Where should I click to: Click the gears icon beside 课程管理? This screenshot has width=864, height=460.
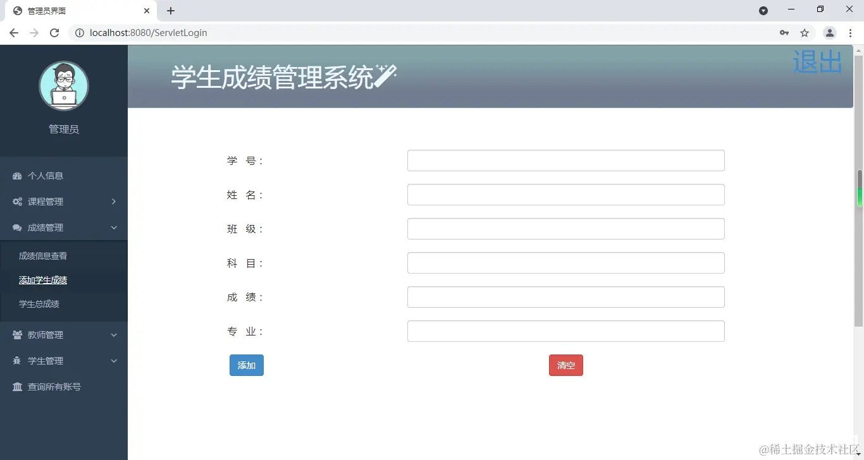tap(17, 202)
